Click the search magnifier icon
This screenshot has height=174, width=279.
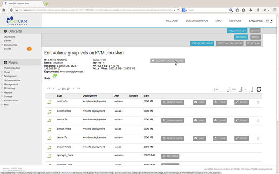231,10
